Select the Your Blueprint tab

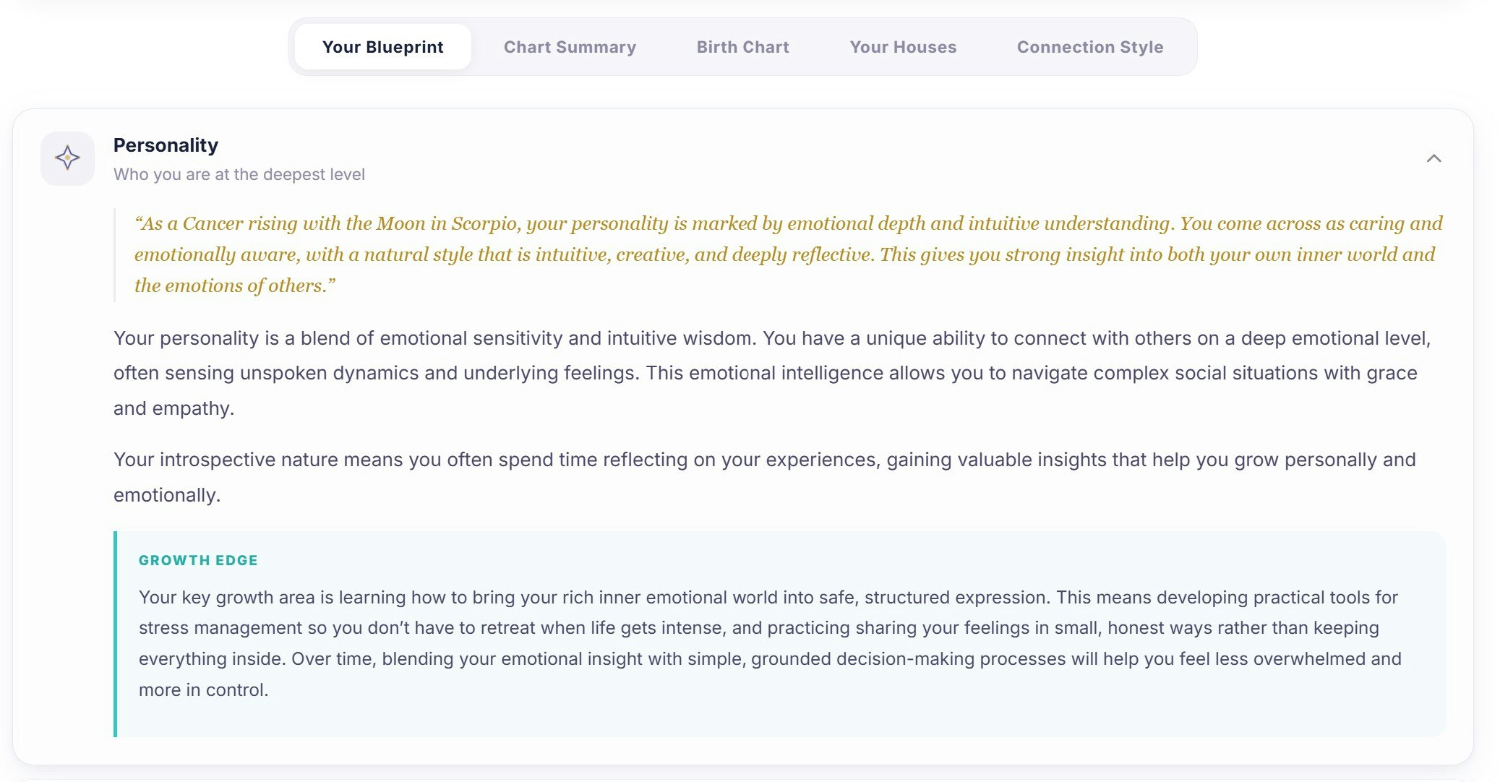(382, 47)
